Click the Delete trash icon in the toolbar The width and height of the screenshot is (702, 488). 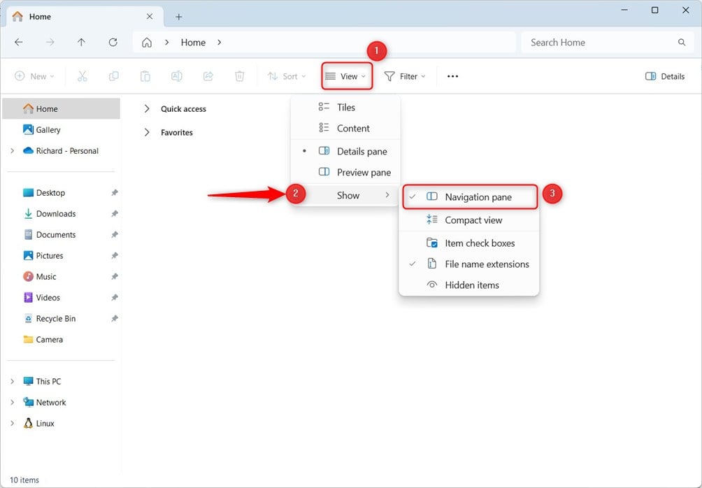240,76
